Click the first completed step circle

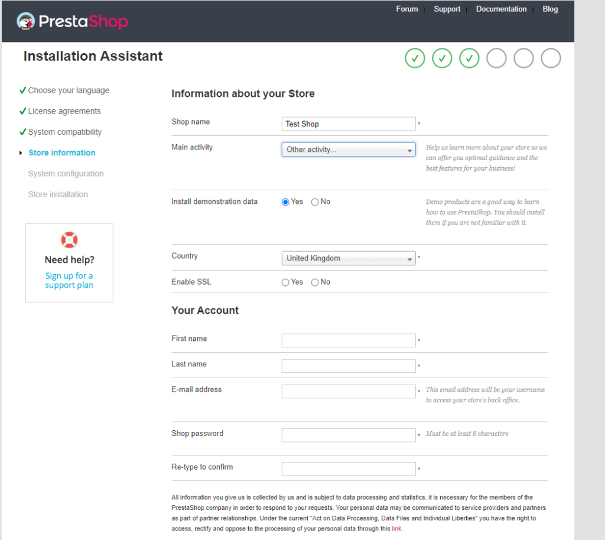tap(415, 58)
